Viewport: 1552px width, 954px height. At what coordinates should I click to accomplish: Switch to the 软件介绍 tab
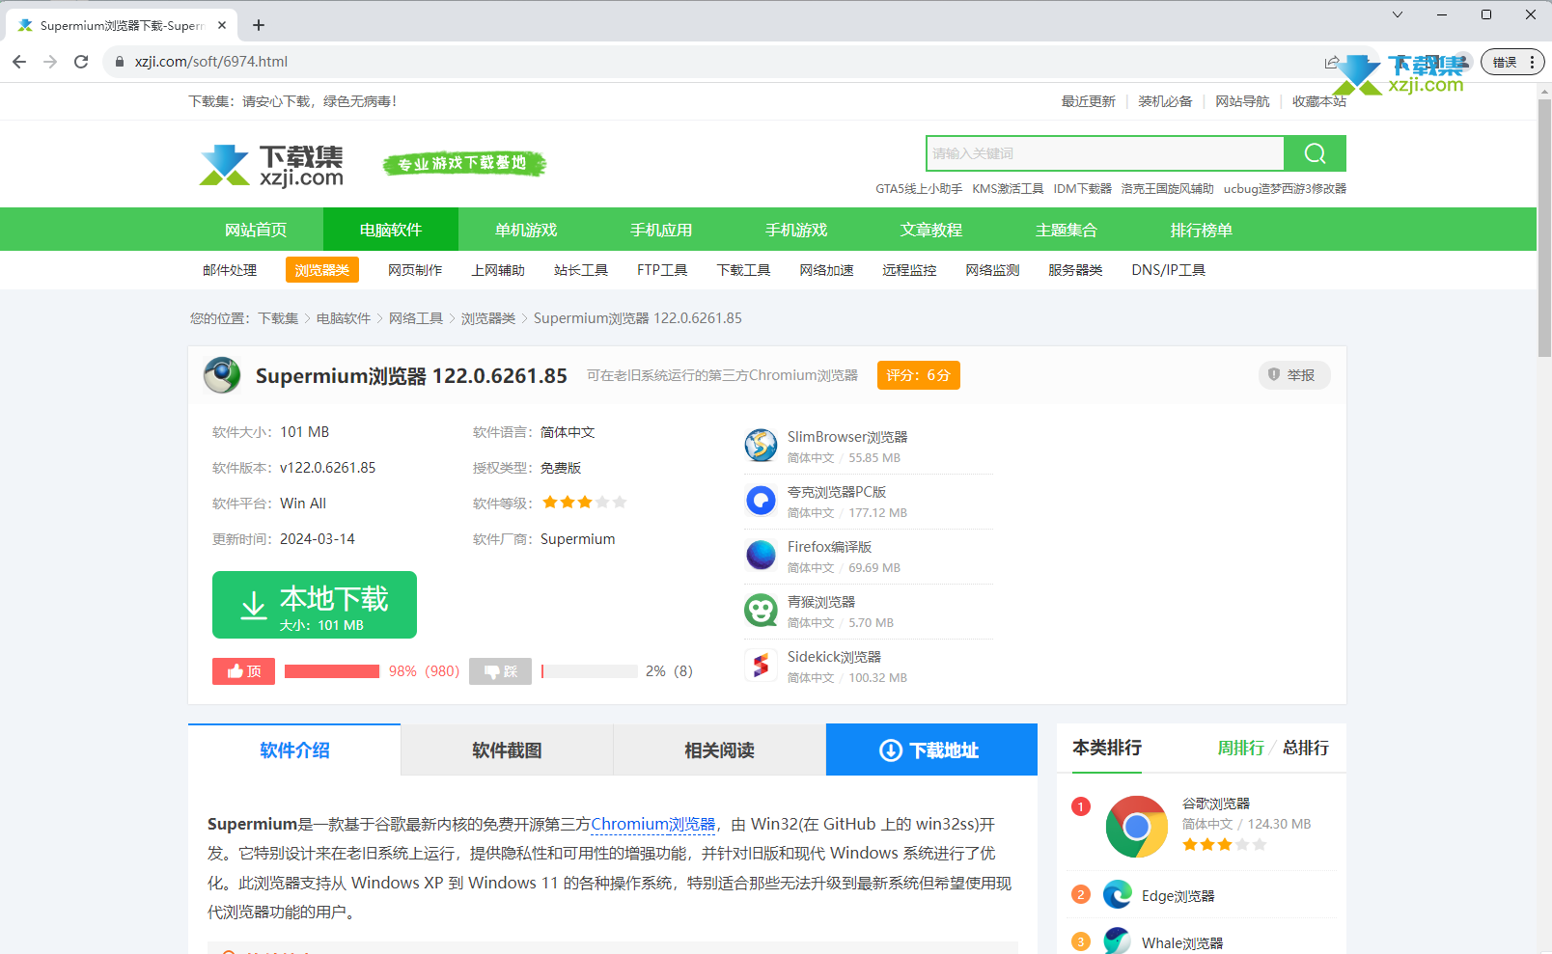click(x=294, y=750)
